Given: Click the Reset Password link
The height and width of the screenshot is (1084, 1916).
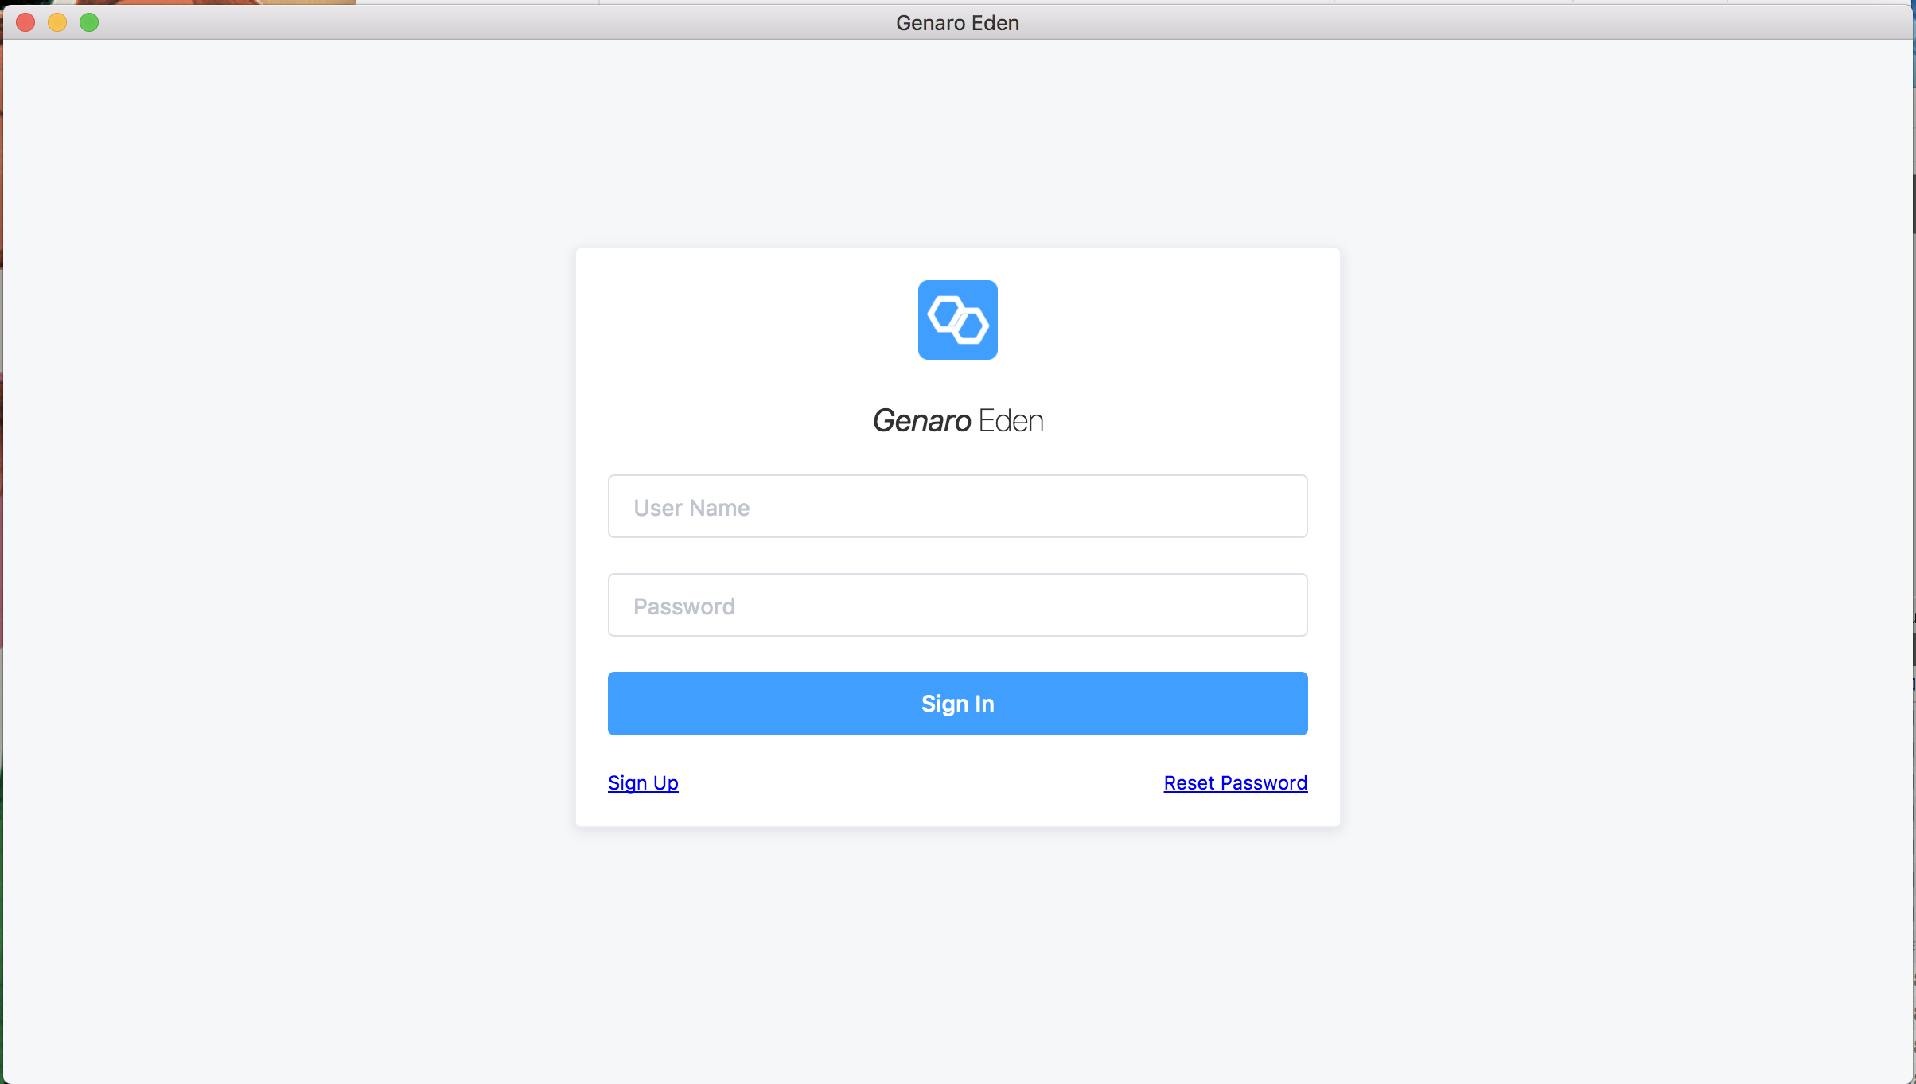Looking at the screenshot, I should (1236, 782).
